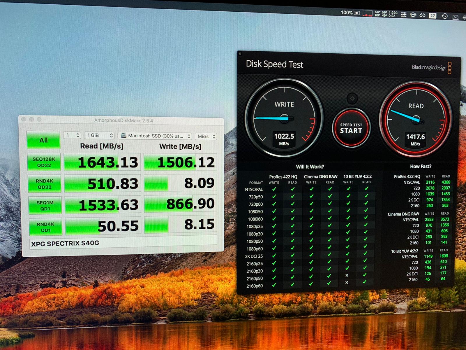This screenshot has height=350, width=466.
Task: Open the test count dropdown showing 1
Action: tap(72, 135)
